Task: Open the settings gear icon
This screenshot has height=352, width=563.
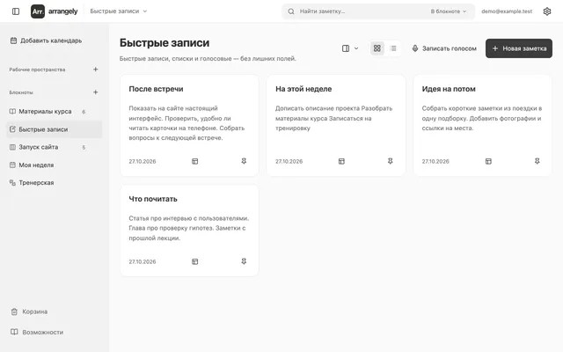Action: tap(547, 11)
